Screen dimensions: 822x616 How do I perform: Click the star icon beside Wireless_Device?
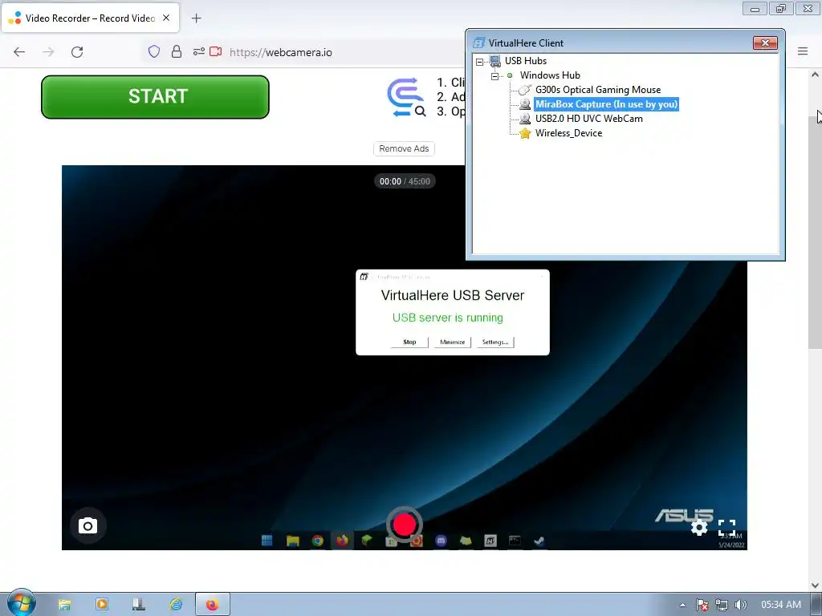click(525, 134)
